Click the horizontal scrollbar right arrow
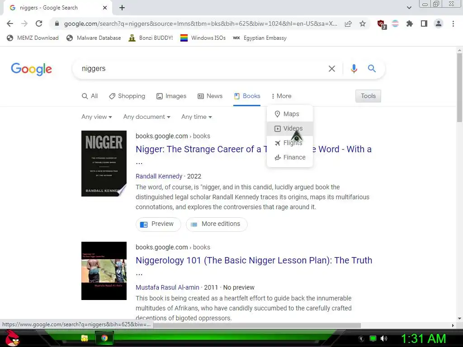Viewport: 463px width, 347px height. (x=453, y=325)
